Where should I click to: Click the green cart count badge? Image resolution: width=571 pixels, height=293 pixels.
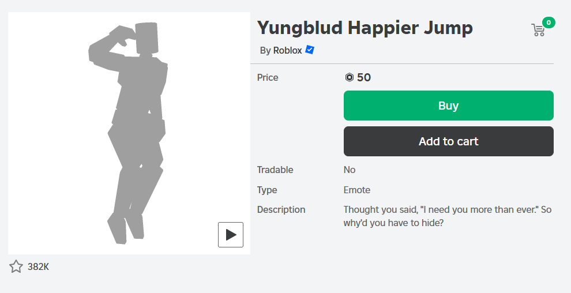[x=549, y=22]
